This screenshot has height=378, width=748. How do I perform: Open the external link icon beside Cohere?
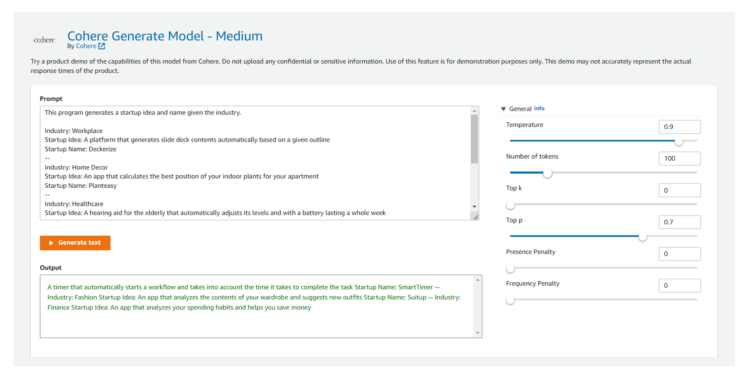[101, 46]
